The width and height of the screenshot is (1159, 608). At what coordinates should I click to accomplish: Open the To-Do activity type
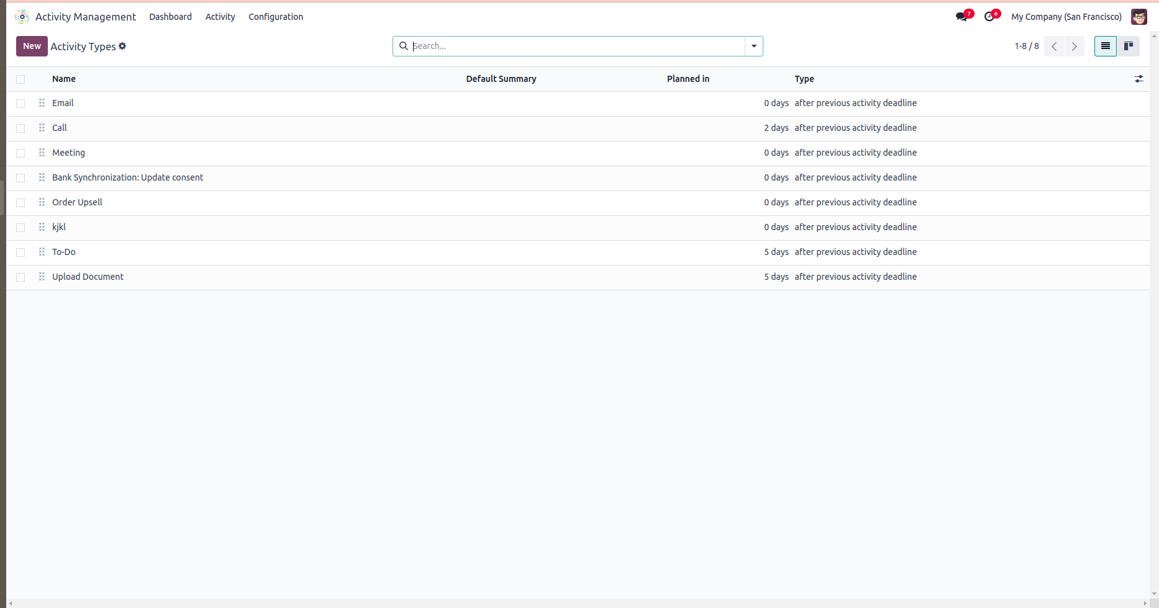point(64,252)
